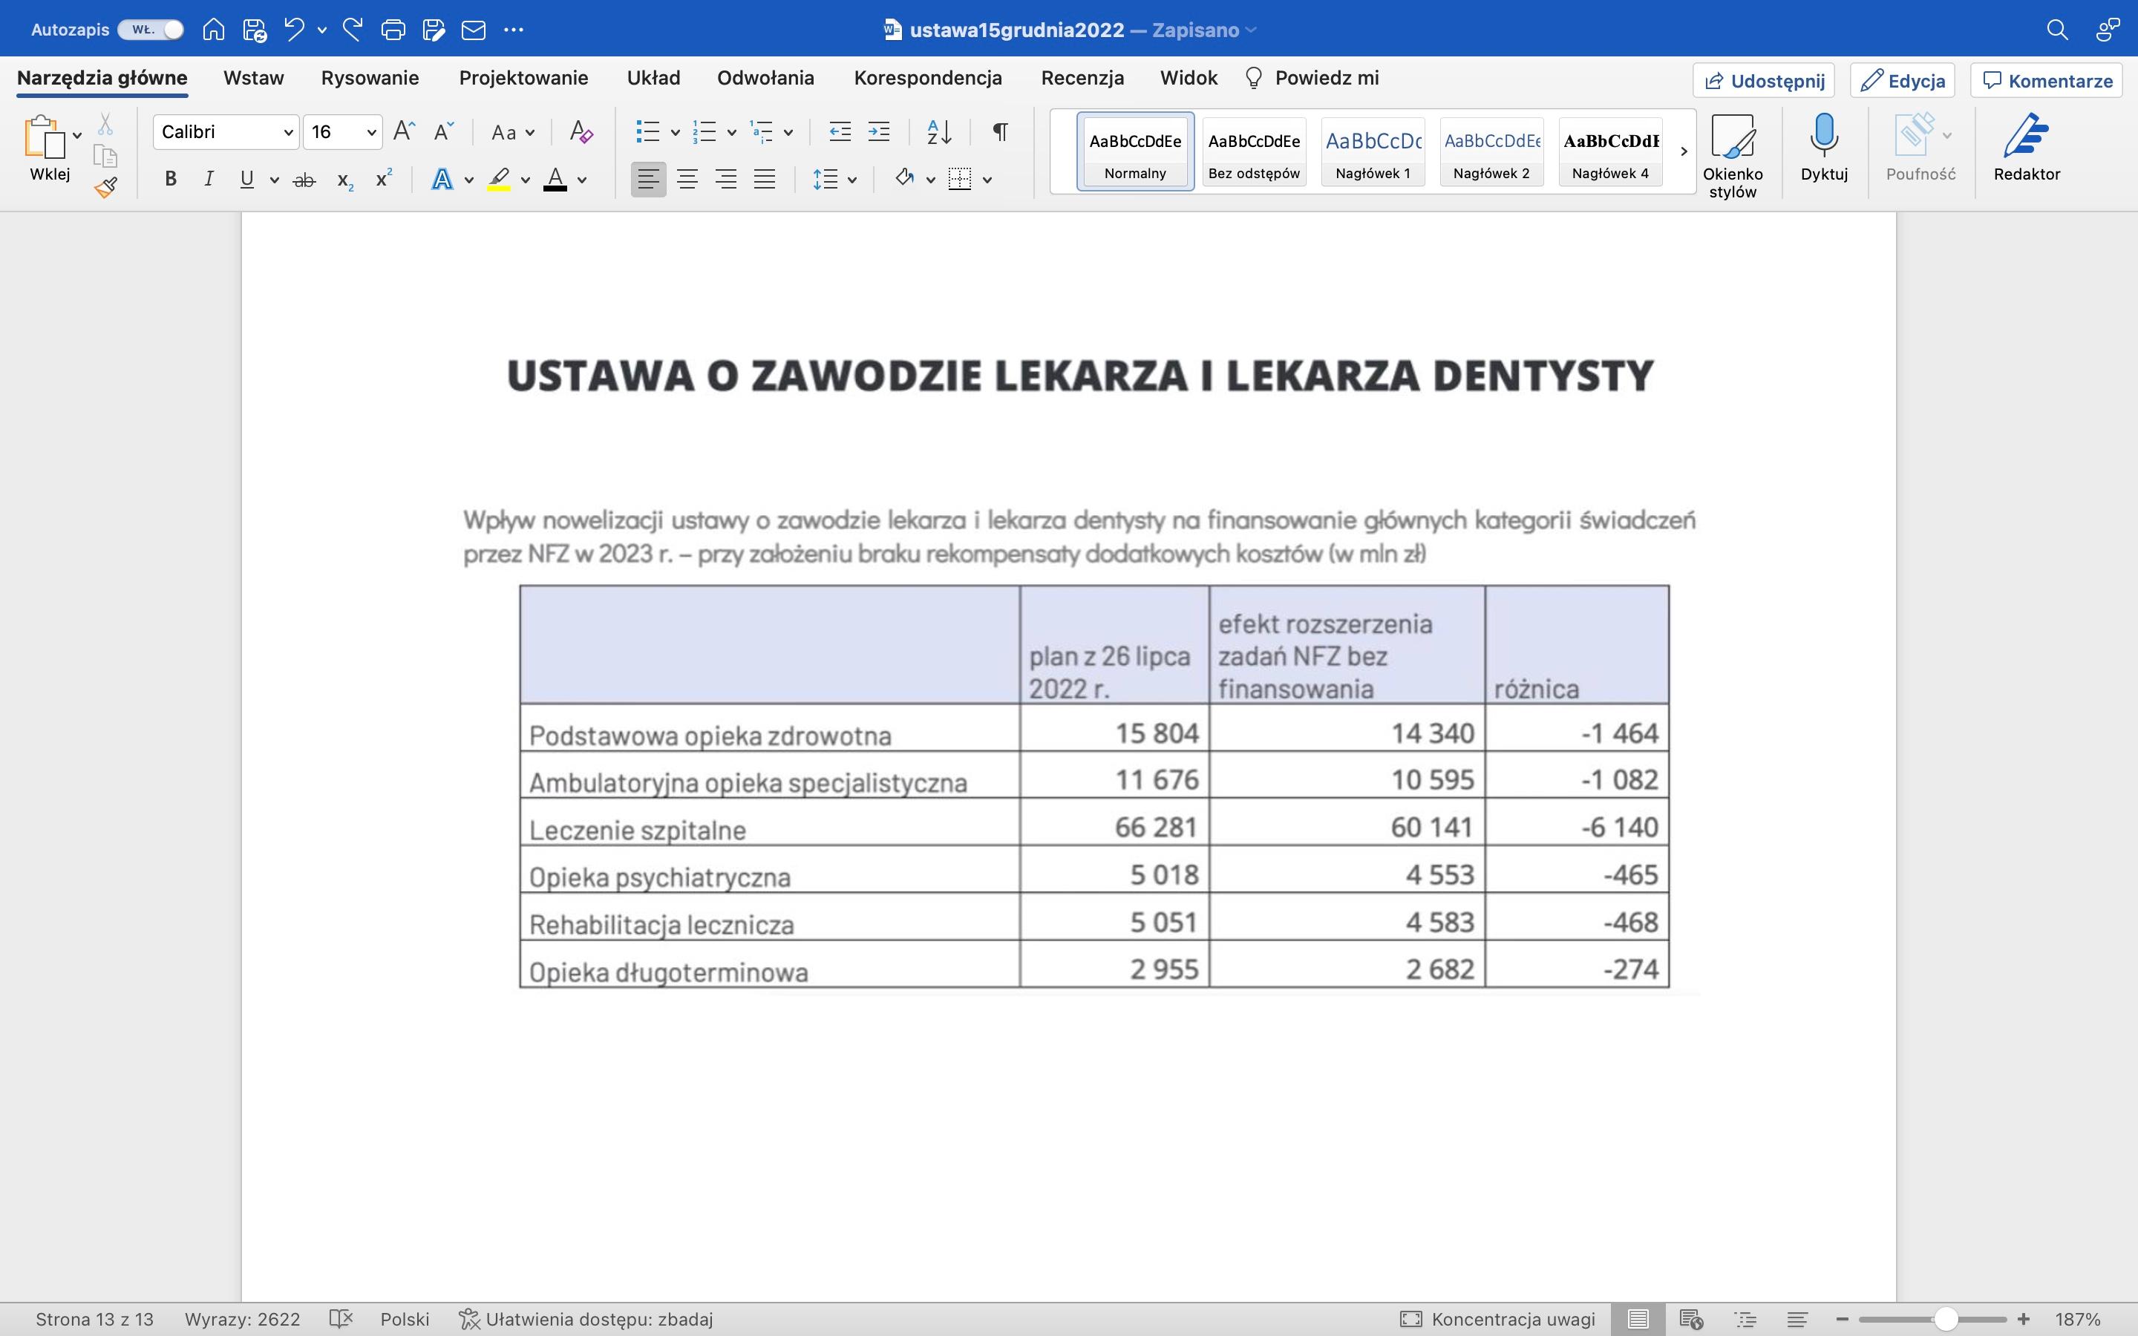Expand the styles gallery arrow
Image resolution: width=2138 pixels, height=1336 pixels.
point(1683,151)
